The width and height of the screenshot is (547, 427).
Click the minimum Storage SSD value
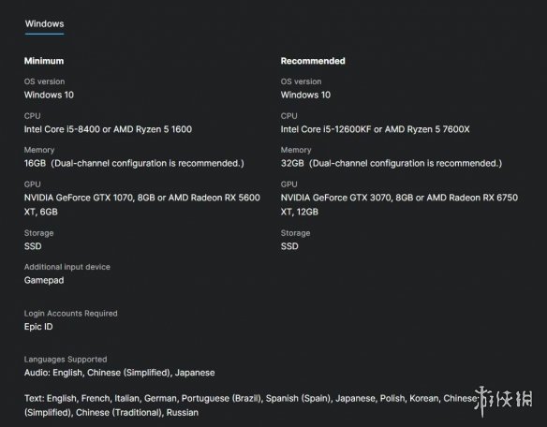(33, 246)
